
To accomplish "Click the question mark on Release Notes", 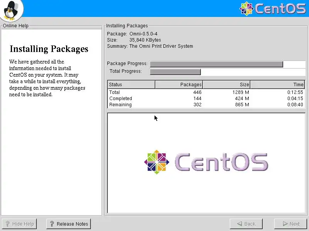I will [x=52, y=224].
